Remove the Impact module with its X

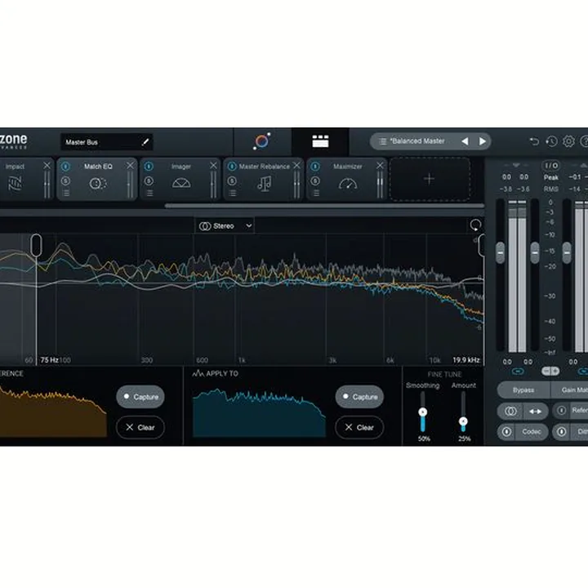point(47,165)
